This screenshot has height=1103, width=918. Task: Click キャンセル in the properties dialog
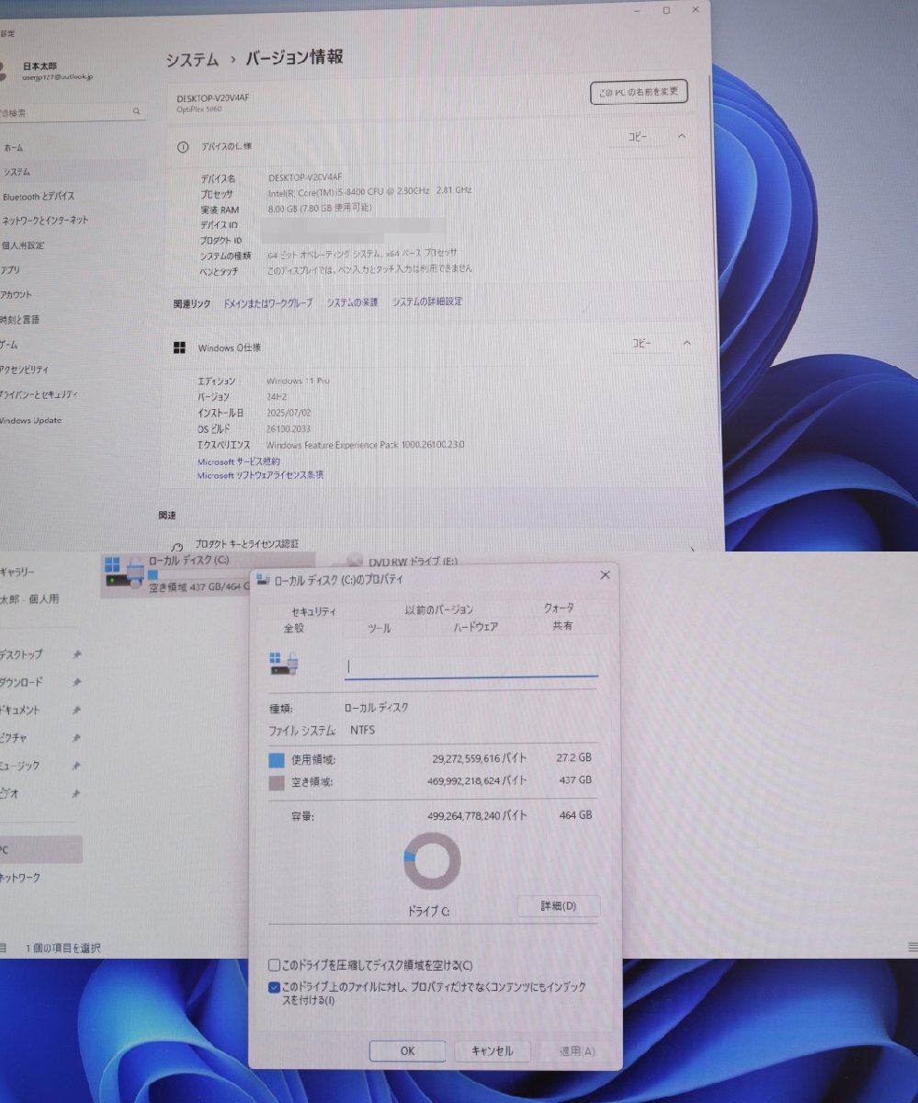492,1051
